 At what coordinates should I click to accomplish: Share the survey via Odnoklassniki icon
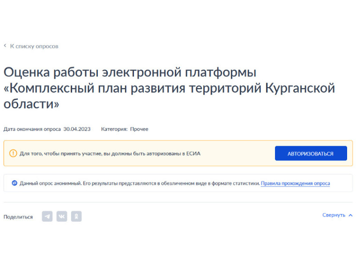[76, 216]
